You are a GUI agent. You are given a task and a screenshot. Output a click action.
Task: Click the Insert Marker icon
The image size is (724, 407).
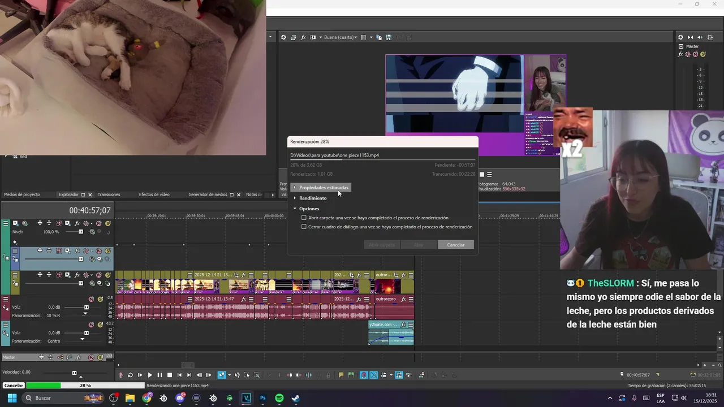342,375
